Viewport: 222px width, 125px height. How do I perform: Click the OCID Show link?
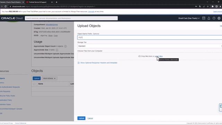tap(50, 35)
